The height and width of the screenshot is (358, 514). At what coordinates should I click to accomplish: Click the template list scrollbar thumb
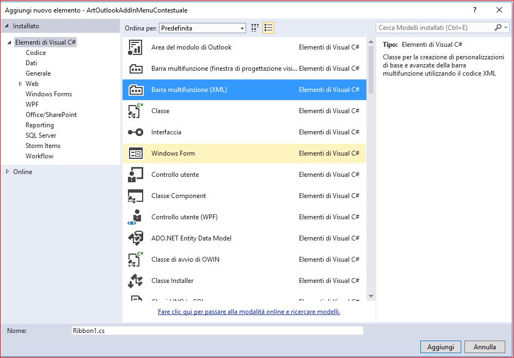pyautogui.click(x=371, y=70)
